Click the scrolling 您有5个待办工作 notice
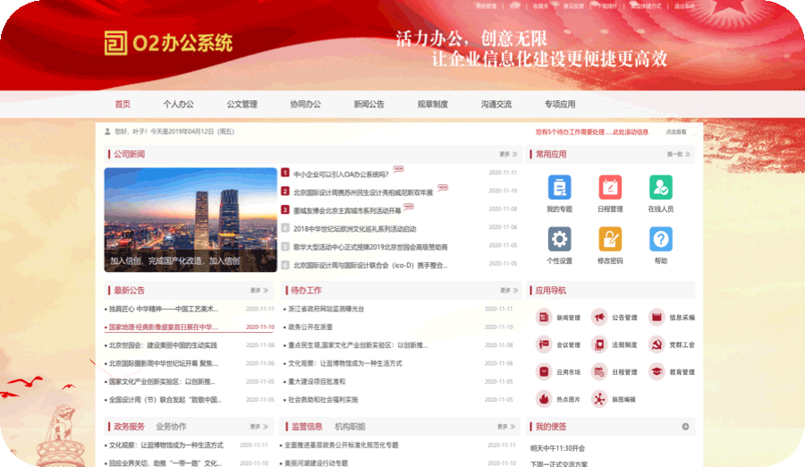The height and width of the screenshot is (467, 805). (592, 132)
